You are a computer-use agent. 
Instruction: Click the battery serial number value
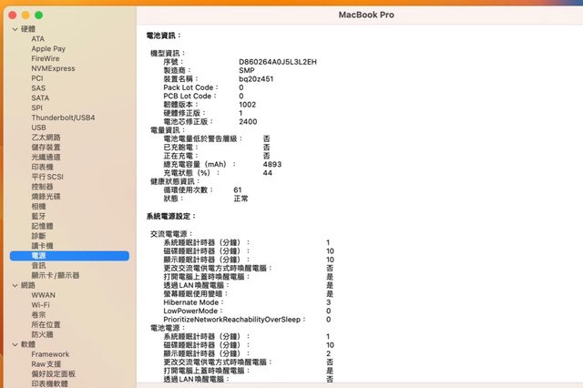(277, 62)
